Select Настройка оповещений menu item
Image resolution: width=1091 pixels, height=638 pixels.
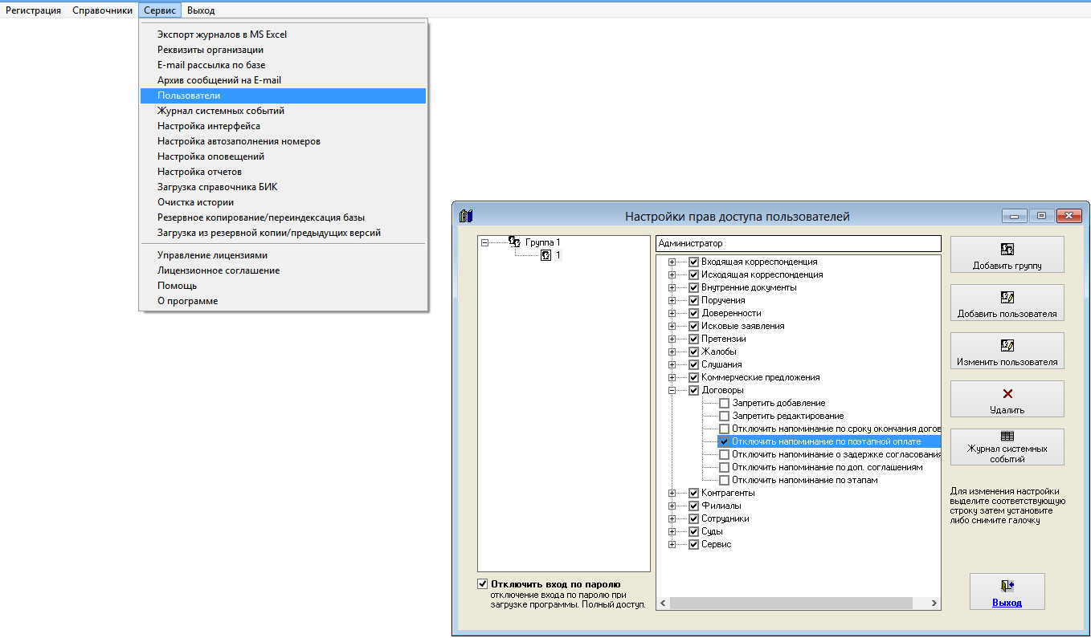(x=283, y=156)
